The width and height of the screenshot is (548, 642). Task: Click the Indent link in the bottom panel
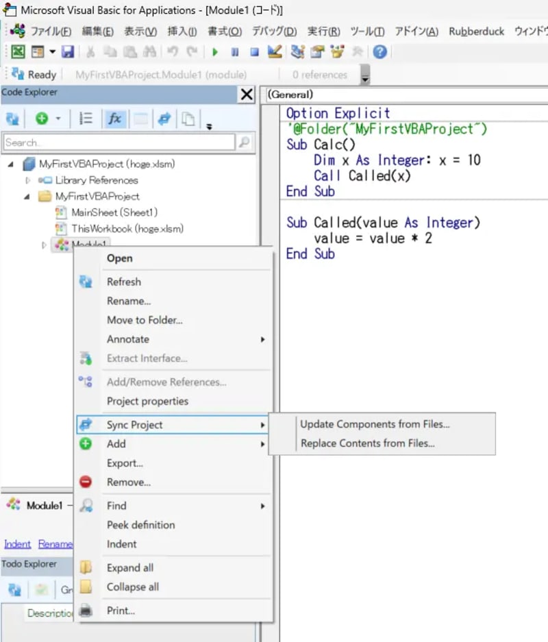click(18, 544)
